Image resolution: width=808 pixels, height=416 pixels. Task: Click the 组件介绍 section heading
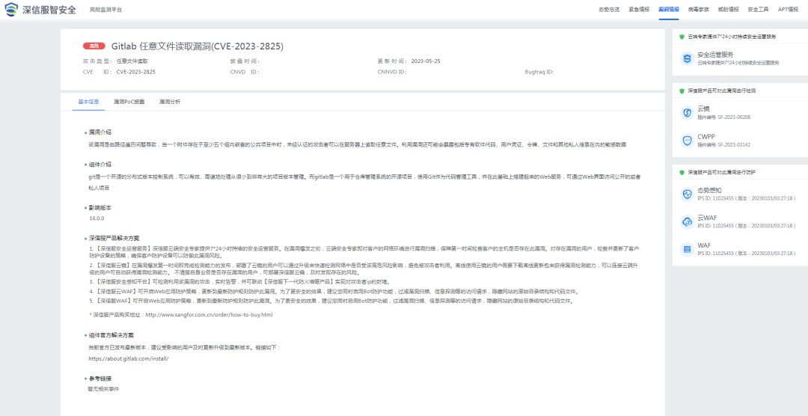100,165
